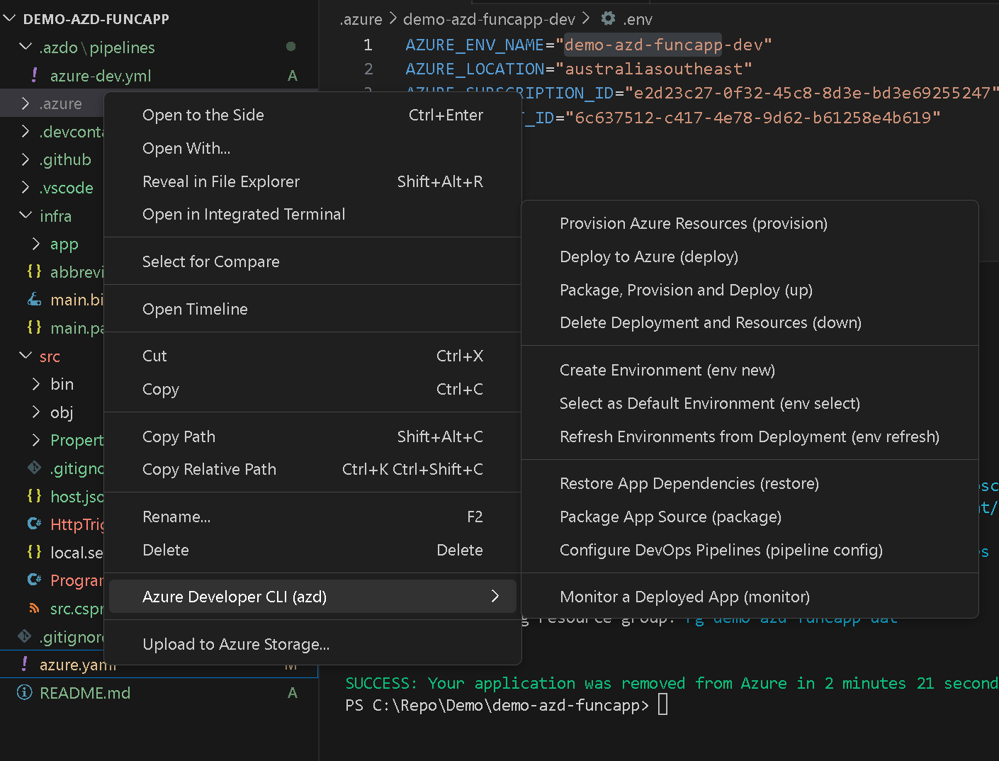Expand the bin folder

(36, 384)
